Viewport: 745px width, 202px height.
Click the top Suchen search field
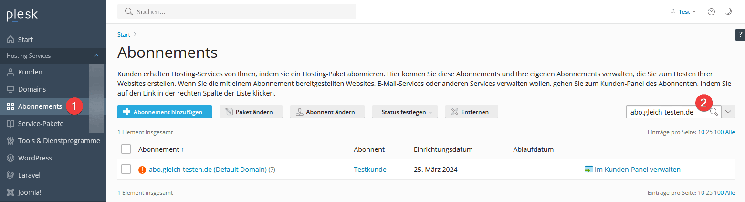[x=239, y=11]
